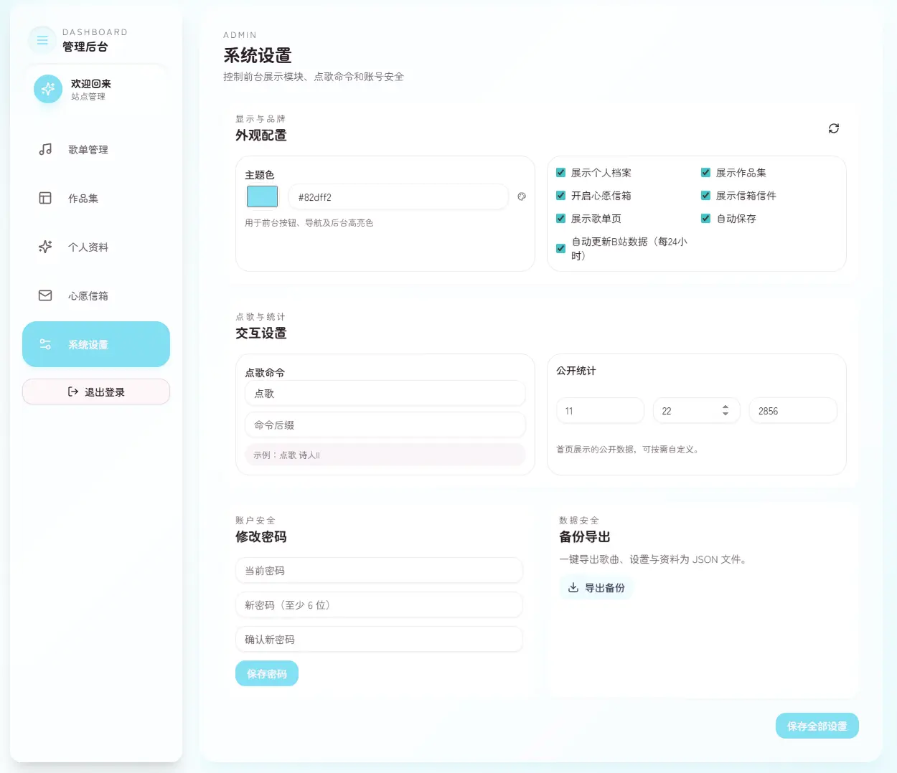
Task: Click the envelope icon next to 心愿信箱
Action: point(44,295)
